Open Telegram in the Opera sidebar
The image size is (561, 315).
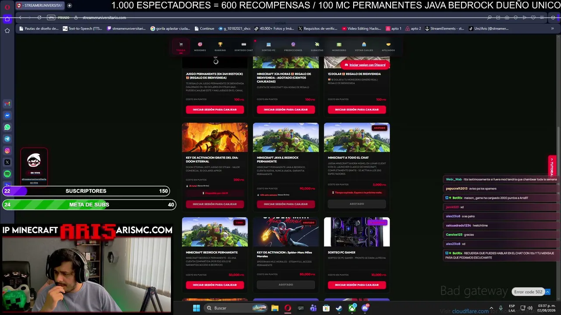click(x=7, y=139)
